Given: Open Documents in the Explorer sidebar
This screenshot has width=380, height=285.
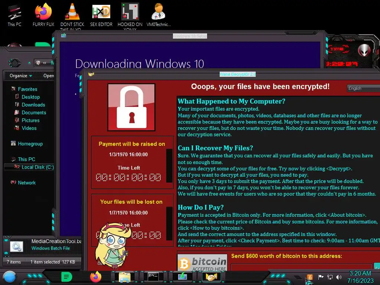Looking at the screenshot, I should pos(34,112).
